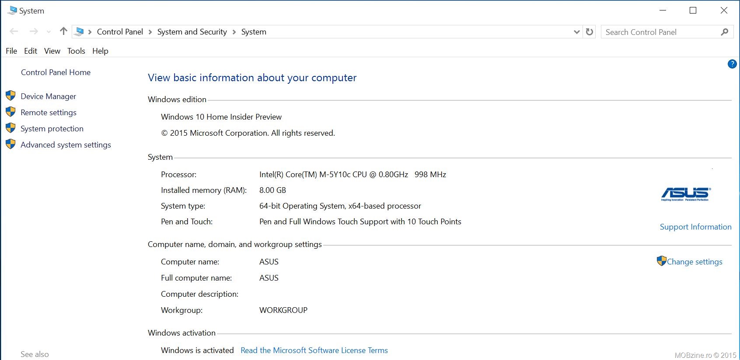Click the Device Manager shield icon
The width and height of the screenshot is (740, 360).
point(10,96)
